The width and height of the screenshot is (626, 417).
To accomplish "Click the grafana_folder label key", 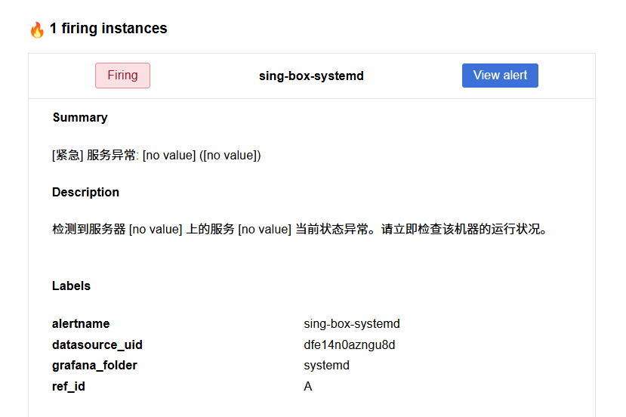I will pos(94,366).
